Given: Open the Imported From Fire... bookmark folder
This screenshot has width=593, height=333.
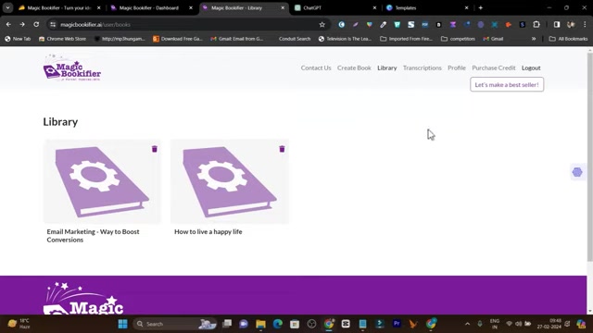Looking at the screenshot, I should 406,39.
